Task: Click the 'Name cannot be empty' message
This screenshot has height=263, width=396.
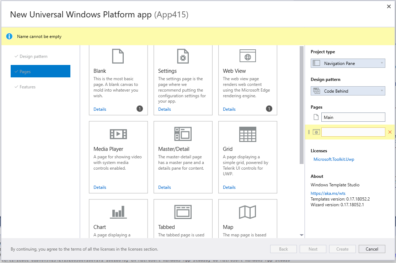Action: tap(39, 36)
